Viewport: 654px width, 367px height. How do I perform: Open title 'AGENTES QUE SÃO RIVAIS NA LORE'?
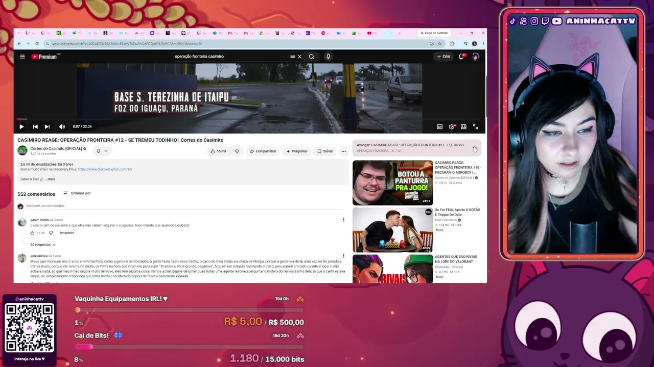click(x=456, y=259)
